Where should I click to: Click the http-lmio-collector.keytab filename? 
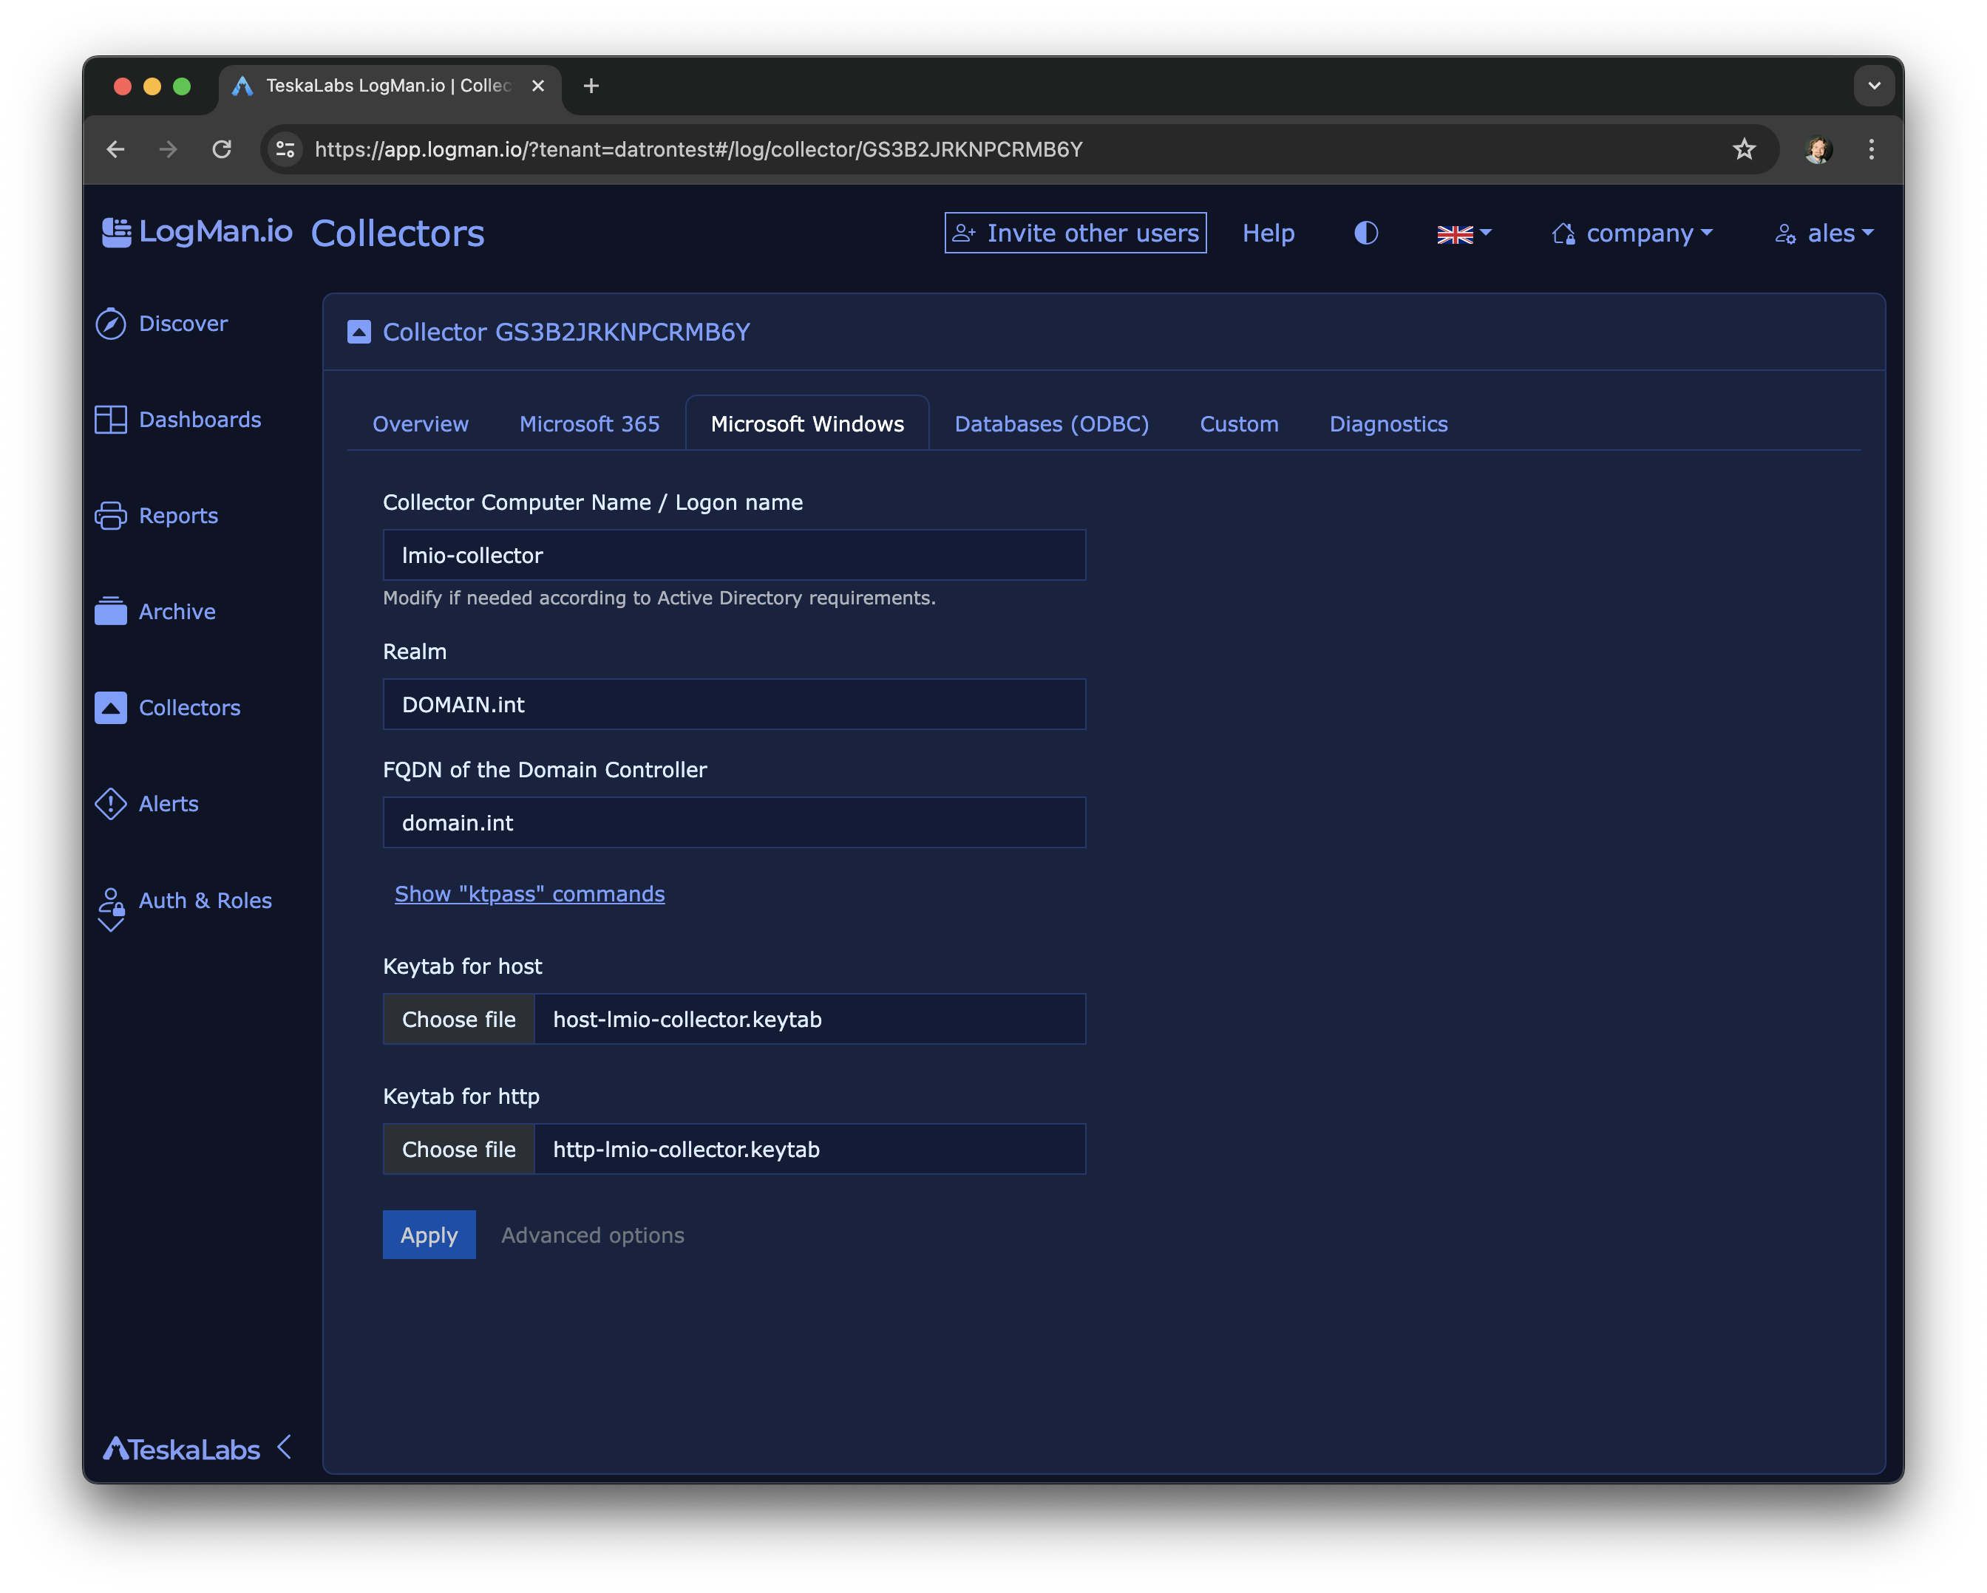[x=687, y=1149]
